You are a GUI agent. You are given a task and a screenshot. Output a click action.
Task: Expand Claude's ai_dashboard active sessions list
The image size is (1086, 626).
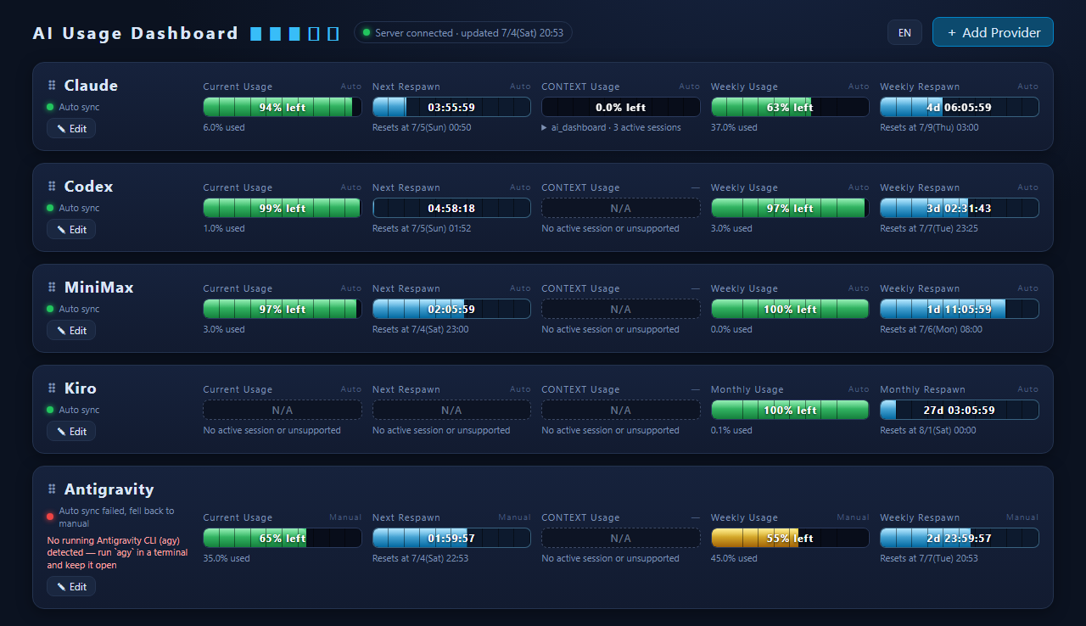click(611, 127)
